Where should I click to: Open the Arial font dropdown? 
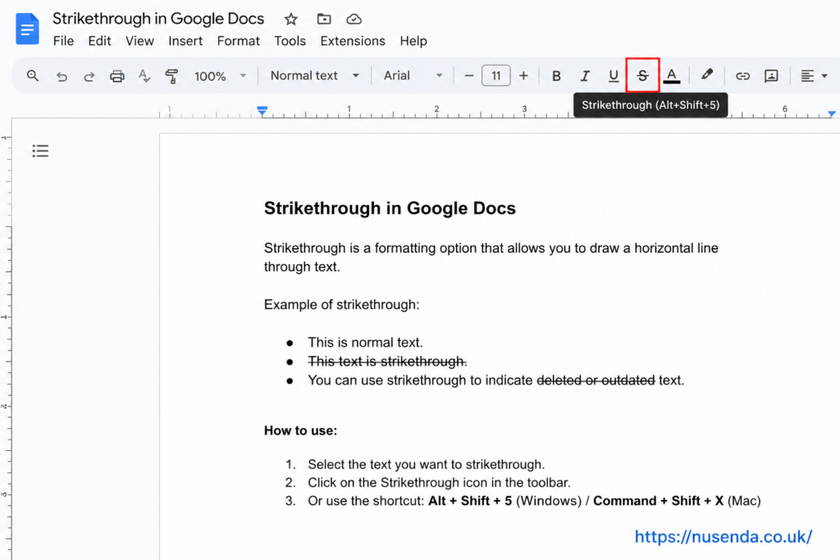413,75
